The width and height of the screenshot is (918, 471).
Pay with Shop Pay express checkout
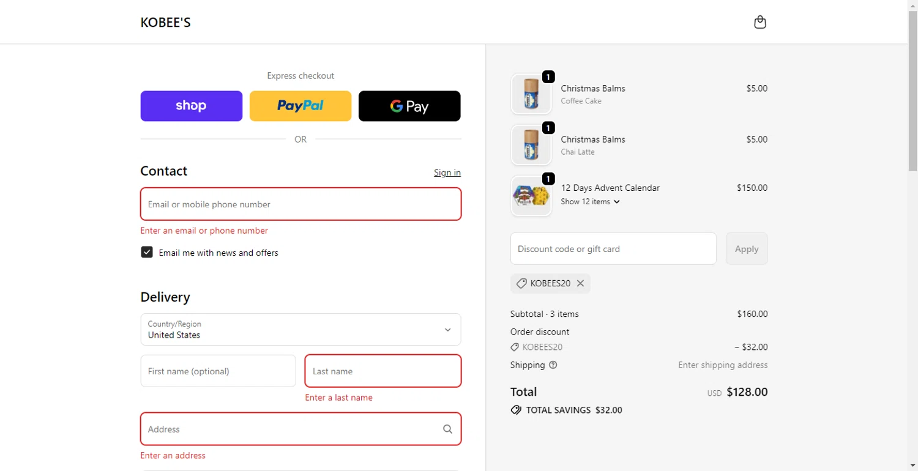click(x=192, y=106)
